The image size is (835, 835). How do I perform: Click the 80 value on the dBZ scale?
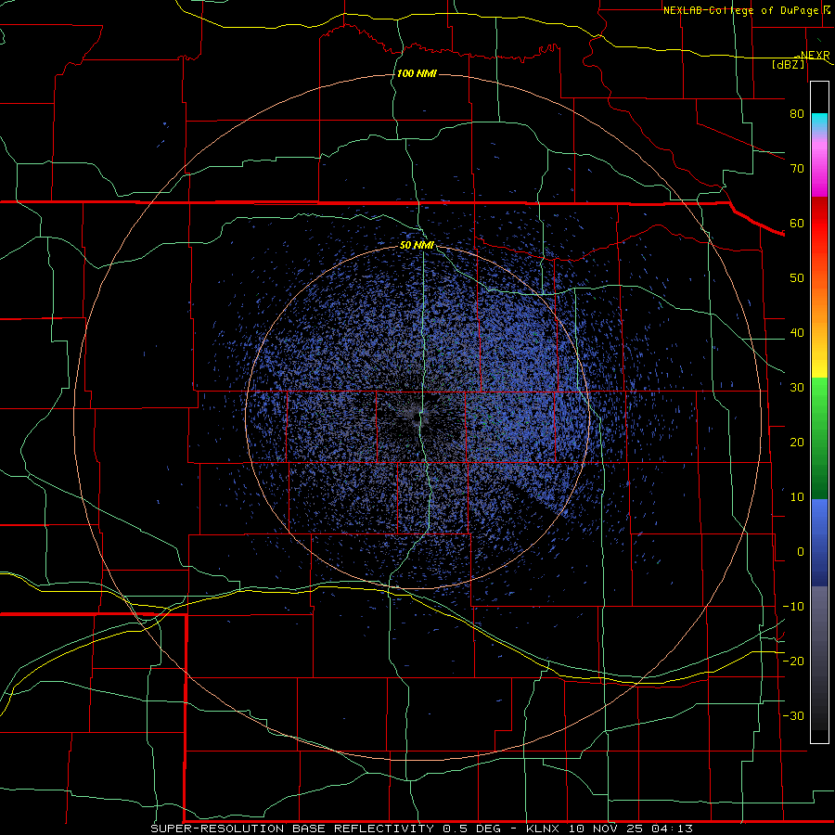(797, 113)
